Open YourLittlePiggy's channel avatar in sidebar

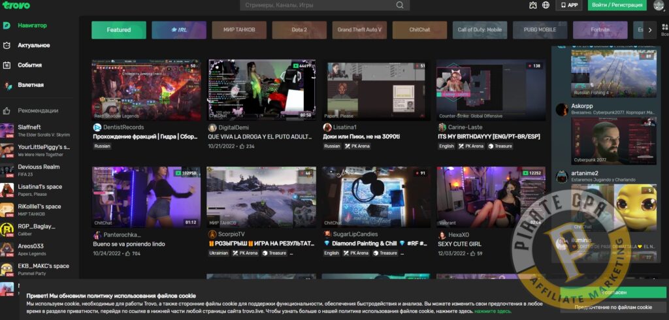[x=7, y=150]
